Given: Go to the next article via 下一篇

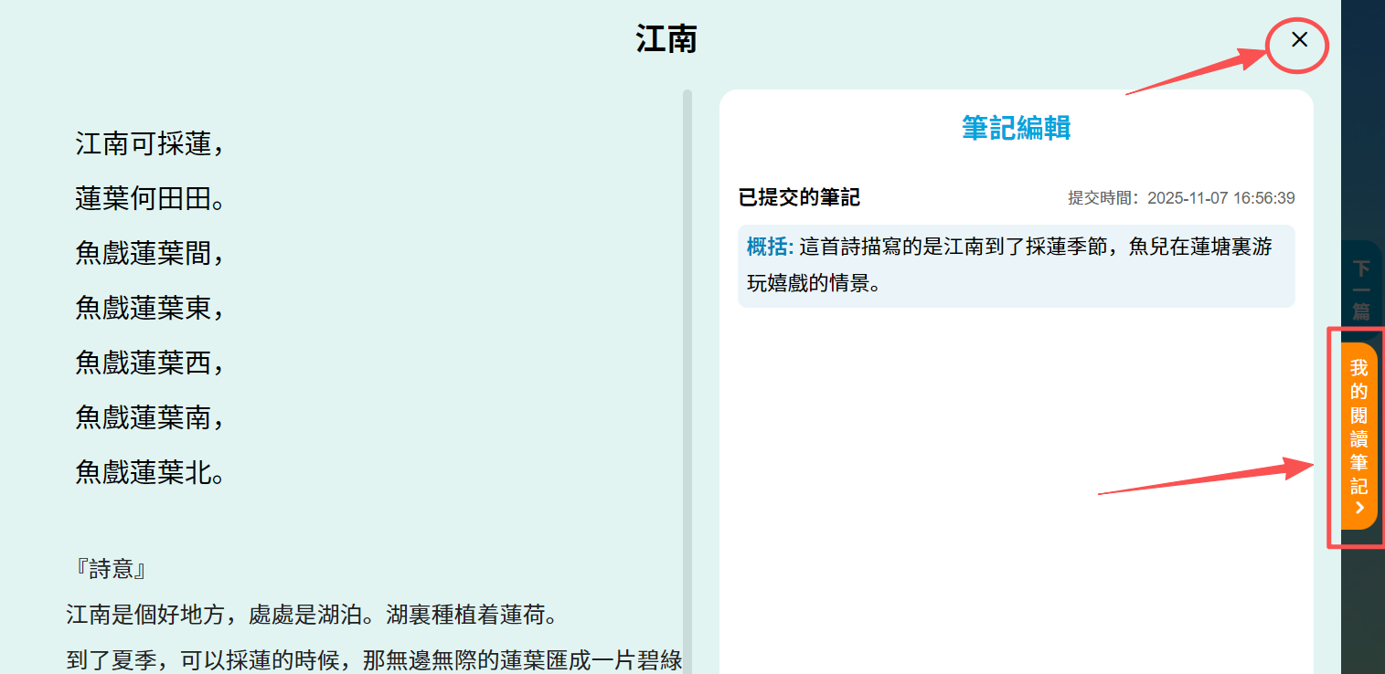Looking at the screenshot, I should pyautogui.click(x=1361, y=289).
